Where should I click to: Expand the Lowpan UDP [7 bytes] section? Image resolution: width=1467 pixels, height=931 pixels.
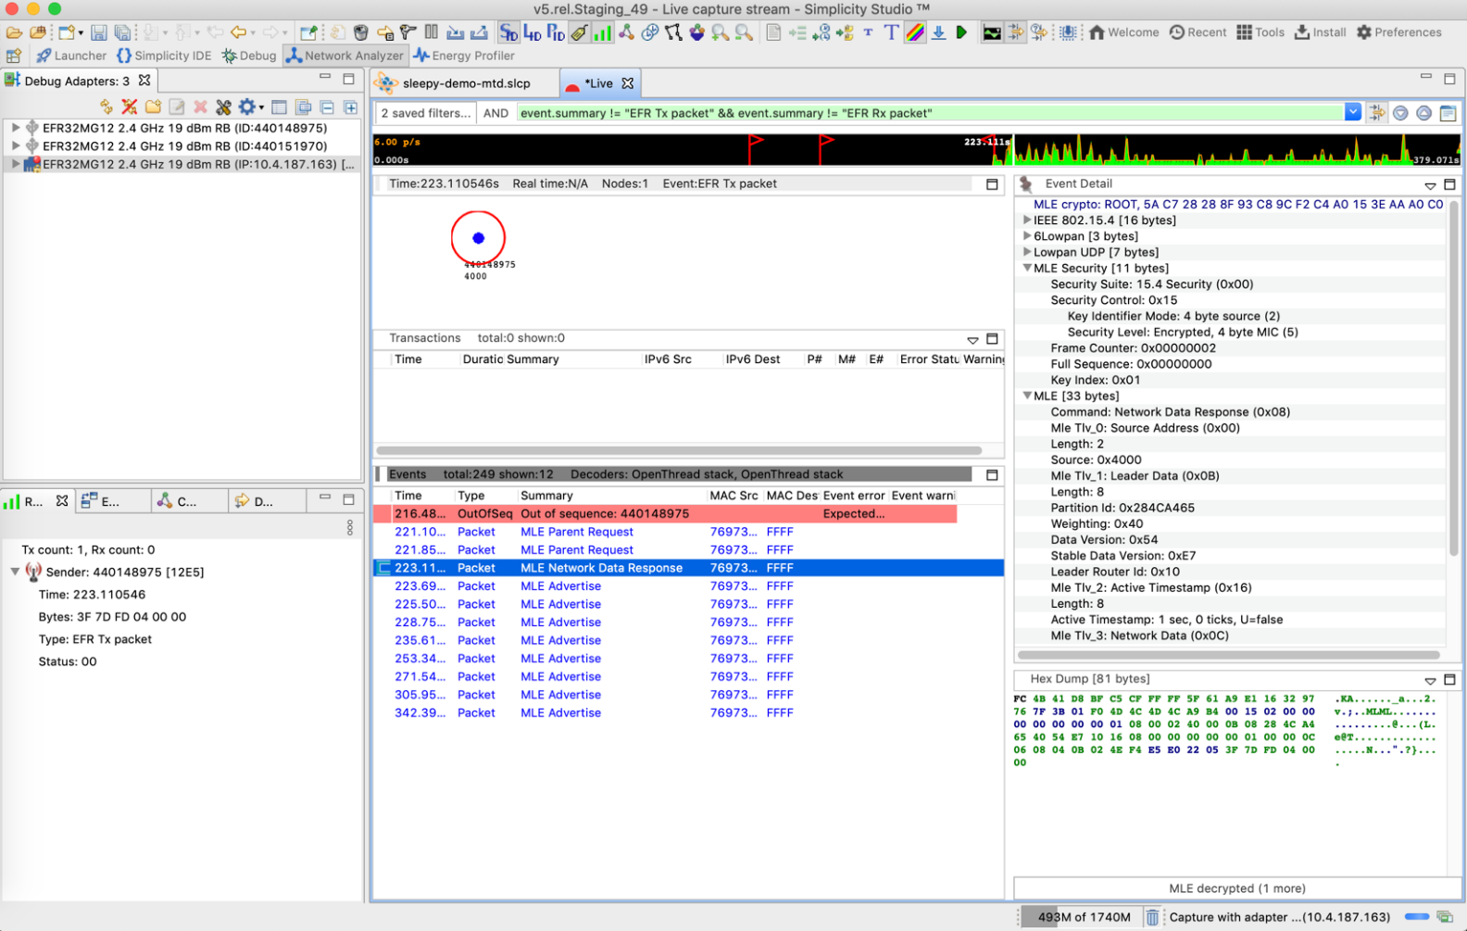(x=1026, y=252)
